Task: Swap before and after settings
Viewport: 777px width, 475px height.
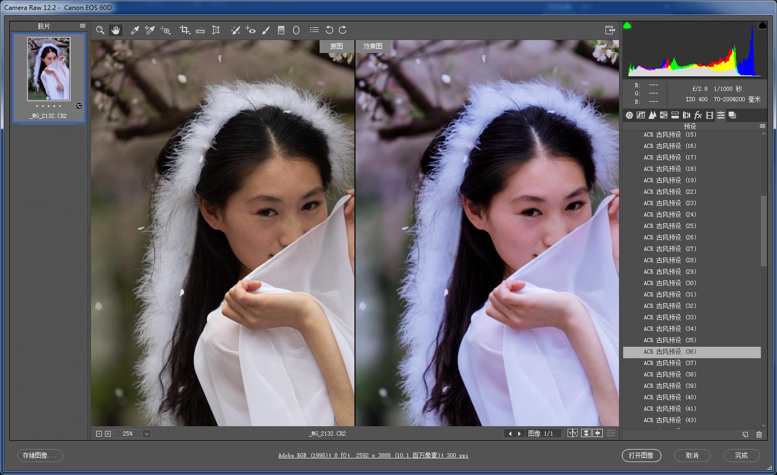Action: (586, 433)
